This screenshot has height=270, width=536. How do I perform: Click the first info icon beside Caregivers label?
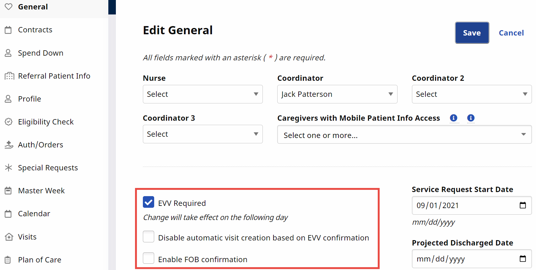[453, 118]
